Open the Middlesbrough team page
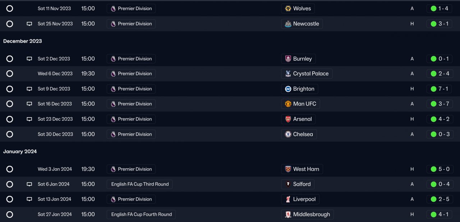The height and width of the screenshot is (222, 460). point(311,214)
